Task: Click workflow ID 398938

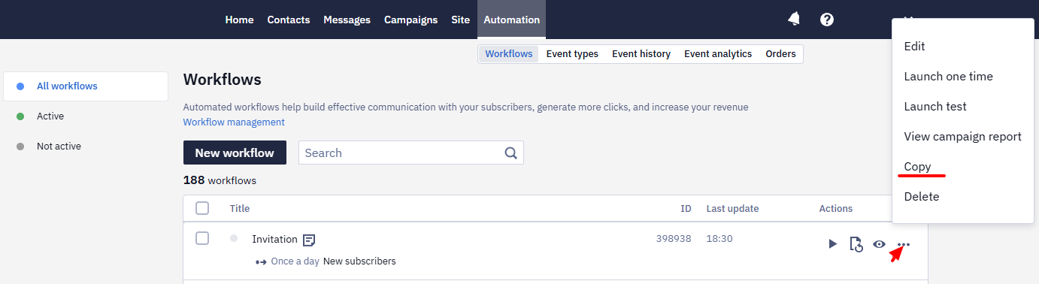Action: coord(674,238)
